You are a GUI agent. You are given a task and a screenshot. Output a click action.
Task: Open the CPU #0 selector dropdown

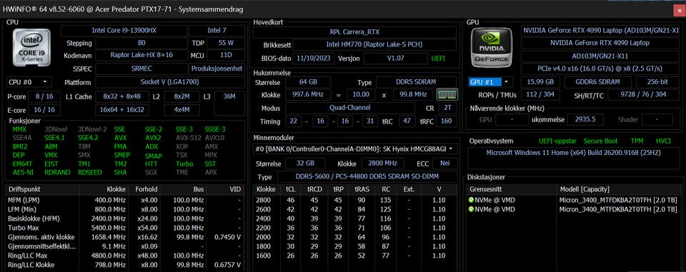pos(29,82)
